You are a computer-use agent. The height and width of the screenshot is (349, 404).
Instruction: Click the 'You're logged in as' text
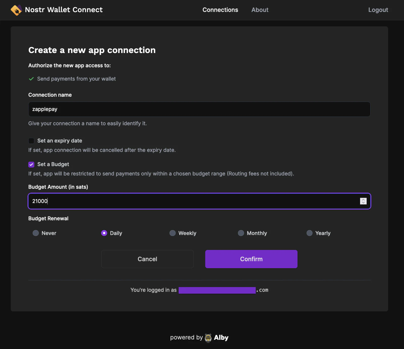point(154,290)
